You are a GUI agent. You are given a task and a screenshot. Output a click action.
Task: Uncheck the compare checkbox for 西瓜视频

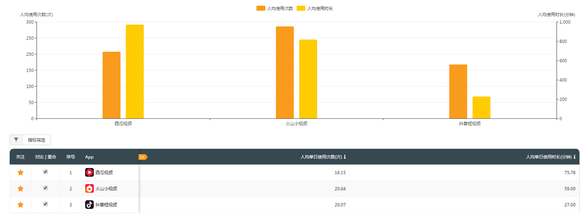coord(46,172)
